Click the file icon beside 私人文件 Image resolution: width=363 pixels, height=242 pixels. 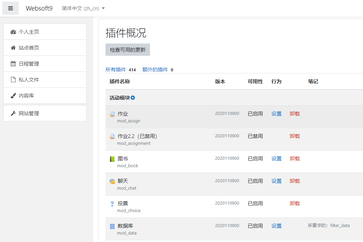tap(13, 80)
